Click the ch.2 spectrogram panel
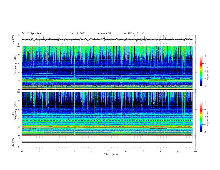The image size is (220, 170). coord(107,114)
